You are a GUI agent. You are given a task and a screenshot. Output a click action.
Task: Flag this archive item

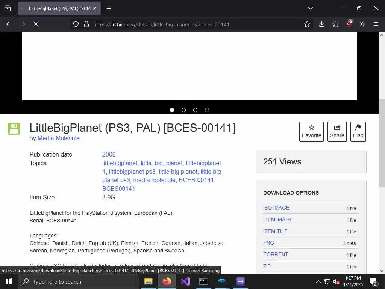click(358, 131)
